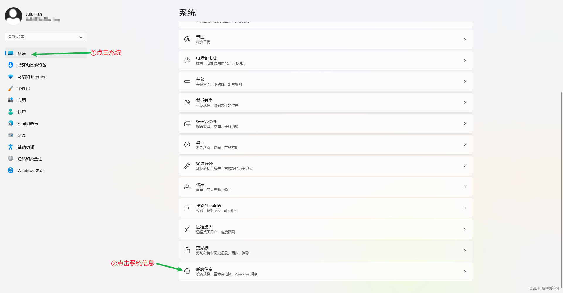
Task: Open 游戏 settings via the Xbox icon
Action: (10, 135)
